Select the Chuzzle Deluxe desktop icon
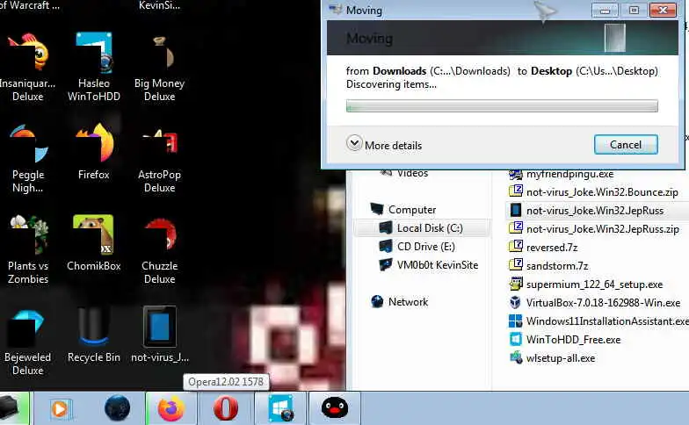The height and width of the screenshot is (425, 689). pos(160,249)
